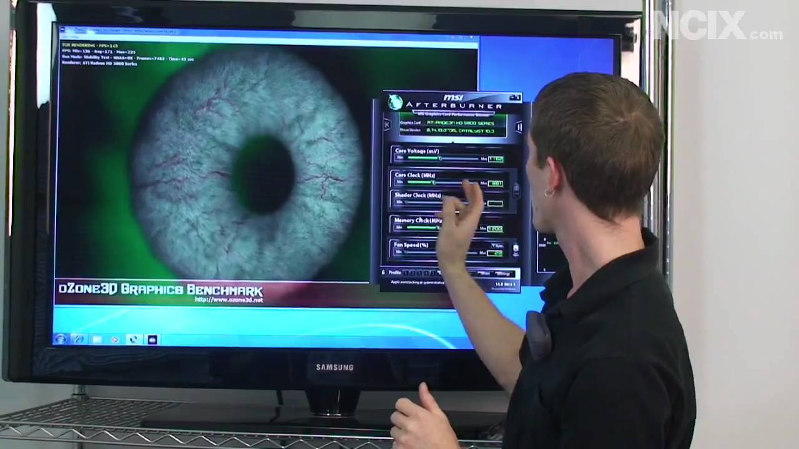Viewport: 799px width, 449px height.
Task: Select profile slot 1 in Afterburner
Action: (x=406, y=273)
